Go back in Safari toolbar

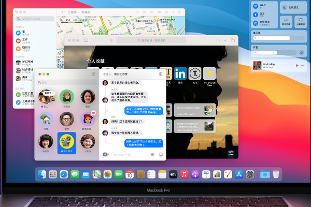(x=94, y=40)
